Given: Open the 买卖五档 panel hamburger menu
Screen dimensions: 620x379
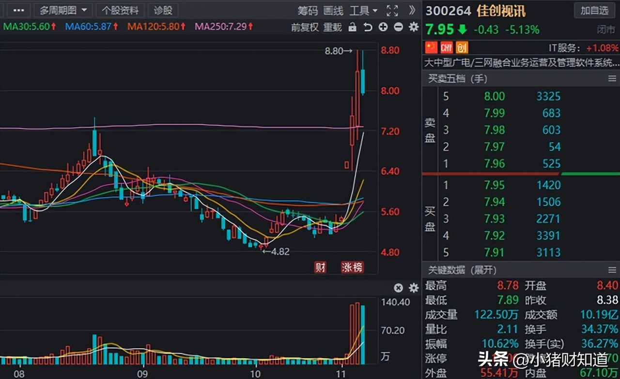Looking at the screenshot, I should 612,78.
